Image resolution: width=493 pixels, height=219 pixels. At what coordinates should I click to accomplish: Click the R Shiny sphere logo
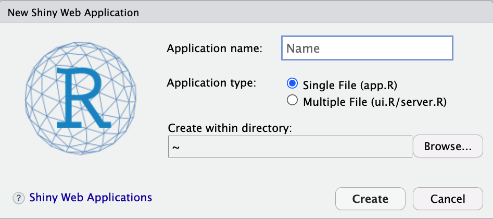(x=81, y=99)
